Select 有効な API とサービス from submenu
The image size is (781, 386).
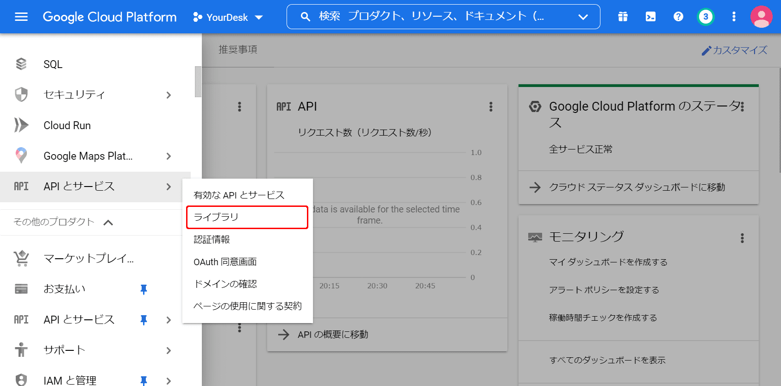click(247, 195)
